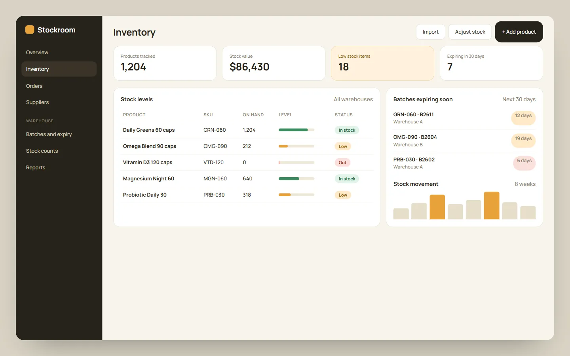Click the Magnesium Night level bar
Viewport: 570px width, 356px height.
point(296,178)
